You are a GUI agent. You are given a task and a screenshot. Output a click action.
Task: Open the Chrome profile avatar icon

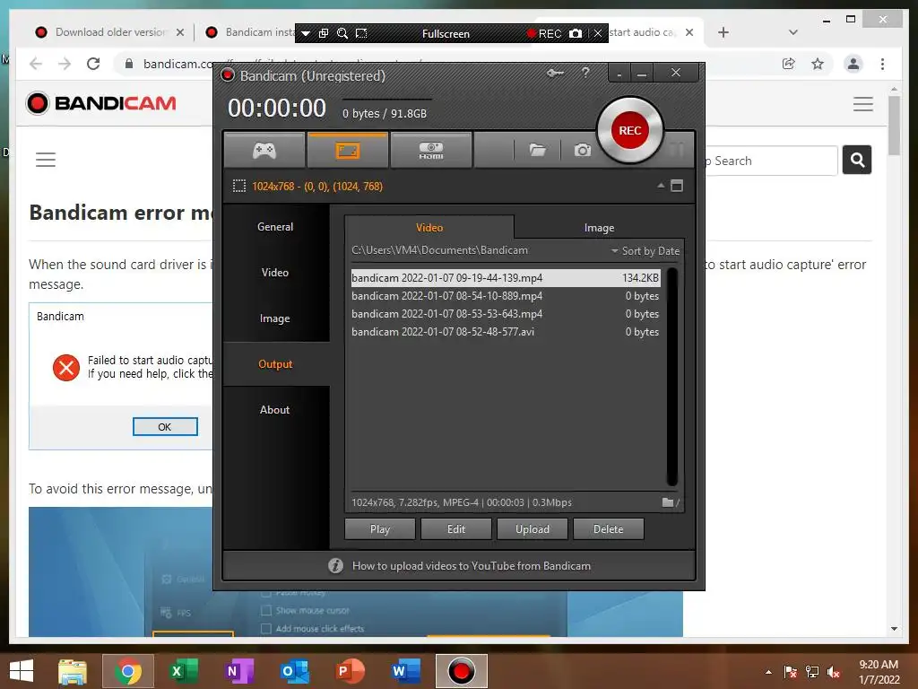click(853, 64)
